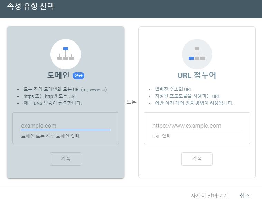Click the 속성 유형 선택 dialog title
262x204 pixels.
point(30,7)
